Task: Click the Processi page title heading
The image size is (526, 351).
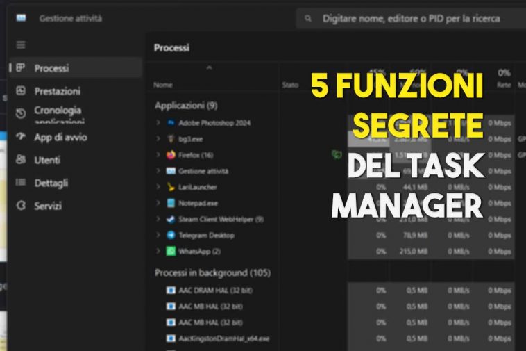Action: coord(171,48)
